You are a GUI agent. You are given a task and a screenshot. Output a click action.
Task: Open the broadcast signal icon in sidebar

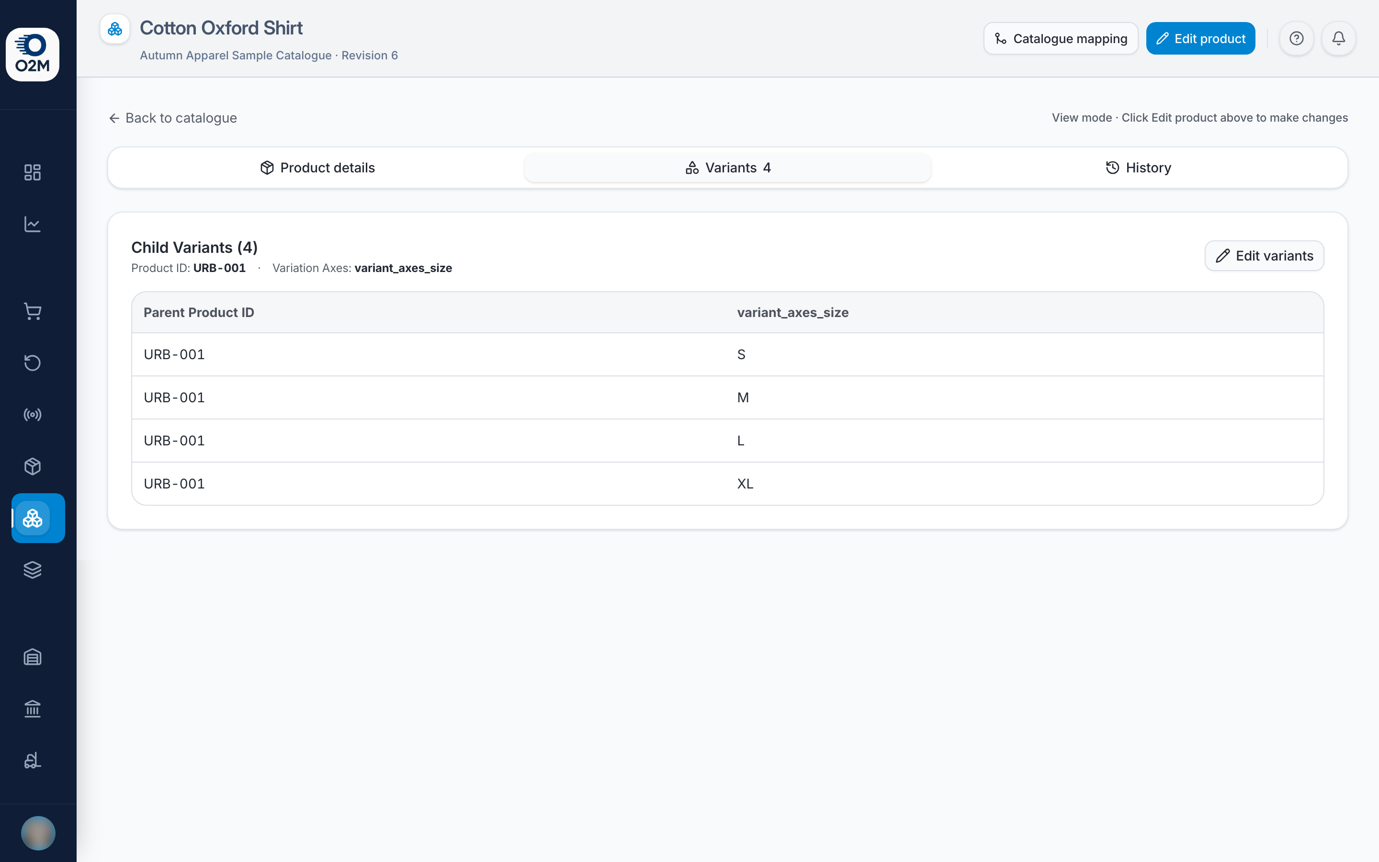coord(33,414)
